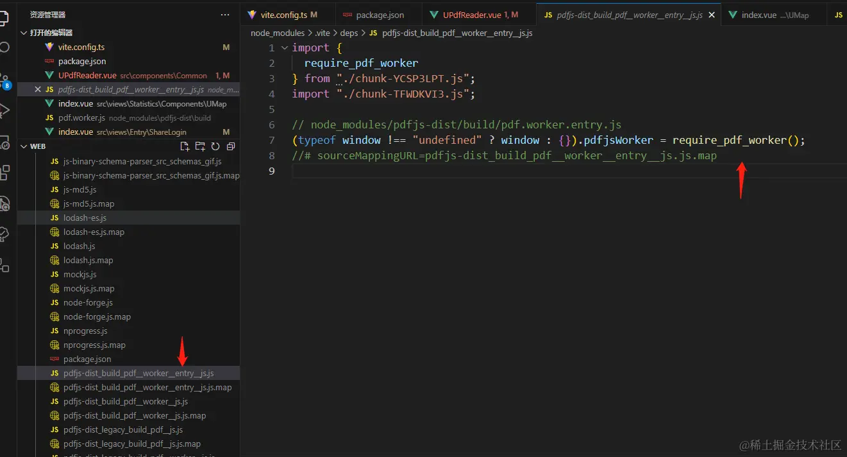Open mockjs.js.map in file tree
The width and height of the screenshot is (847, 457).
(128, 288)
